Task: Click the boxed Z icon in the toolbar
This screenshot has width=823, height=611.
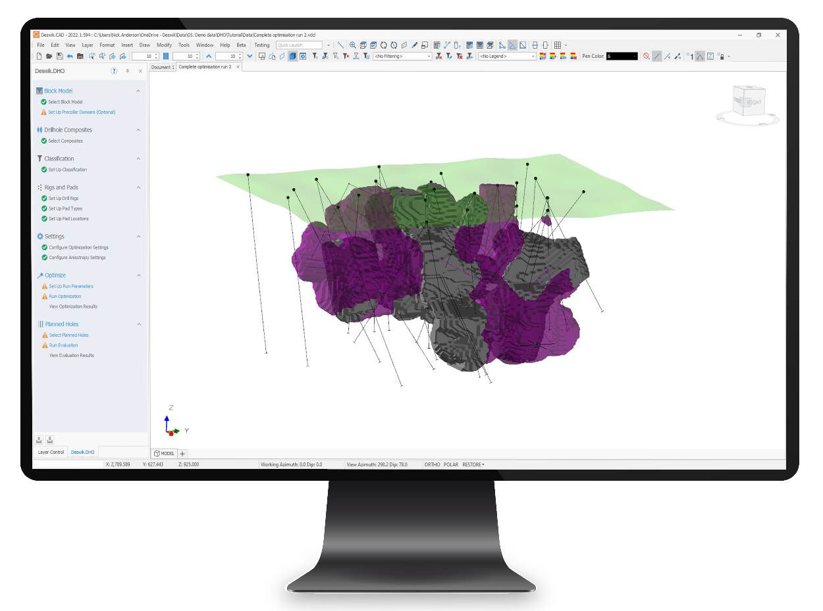Action: 710,57
